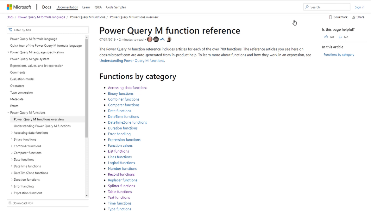Jump to Functions by category in article nav

coord(339,55)
